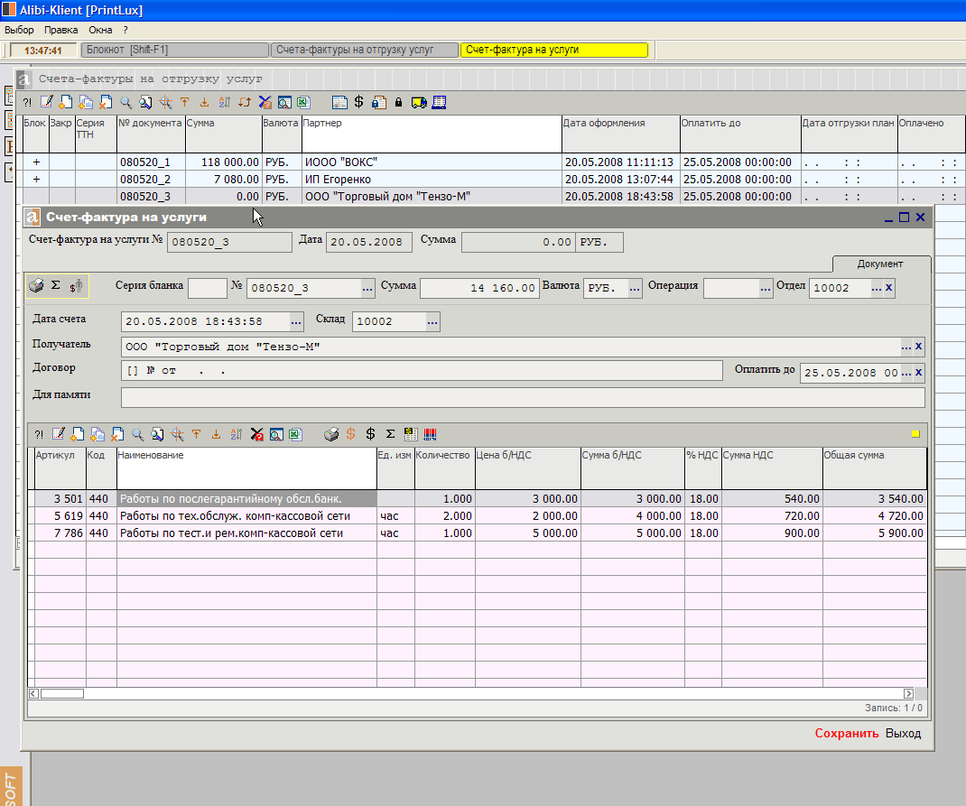Click add new row icon in items toolbar
This screenshot has height=806, width=966.
point(77,434)
